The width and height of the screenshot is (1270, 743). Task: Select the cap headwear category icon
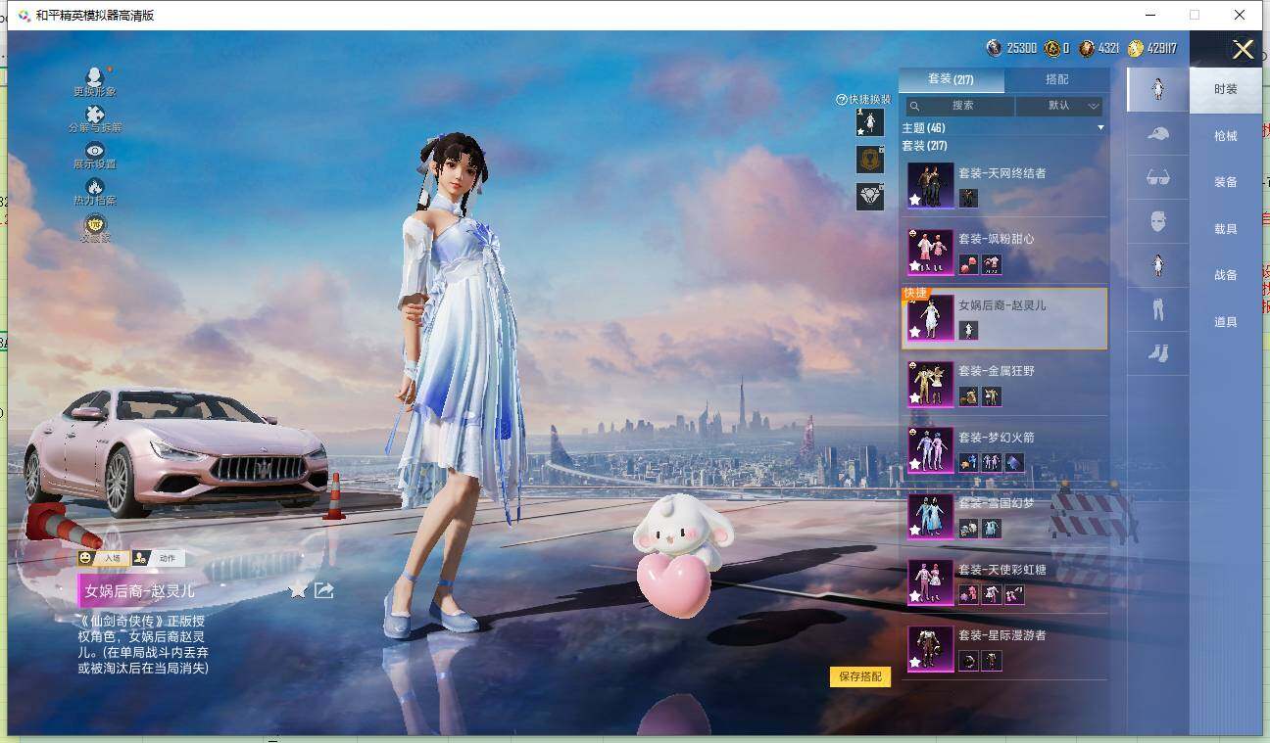click(1157, 133)
